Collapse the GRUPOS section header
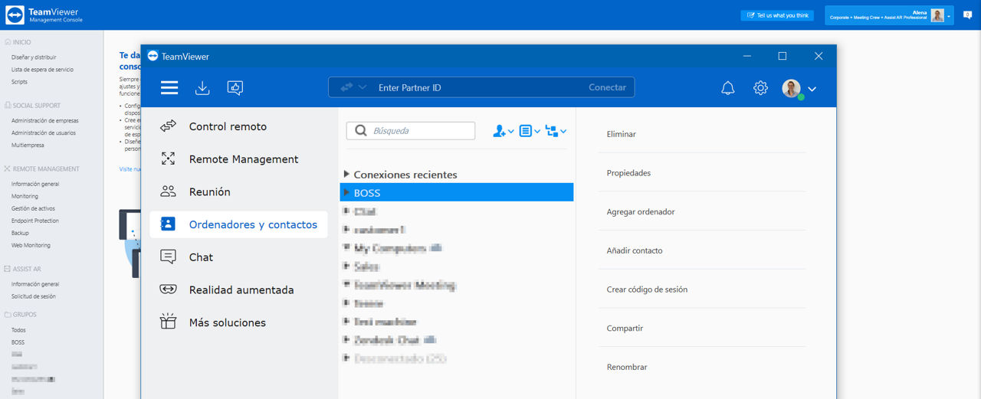981x399 pixels. 21,315
